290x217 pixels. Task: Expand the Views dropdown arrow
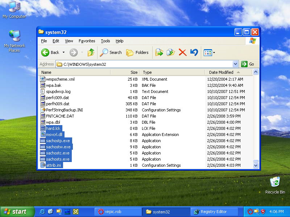coord(214,52)
